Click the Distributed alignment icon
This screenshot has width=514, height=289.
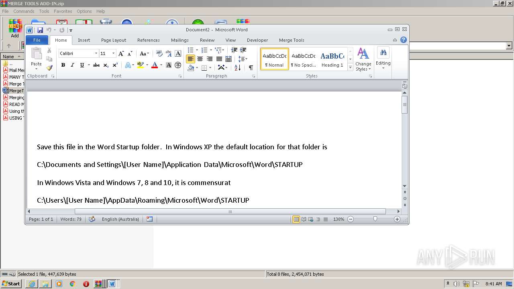click(x=228, y=59)
